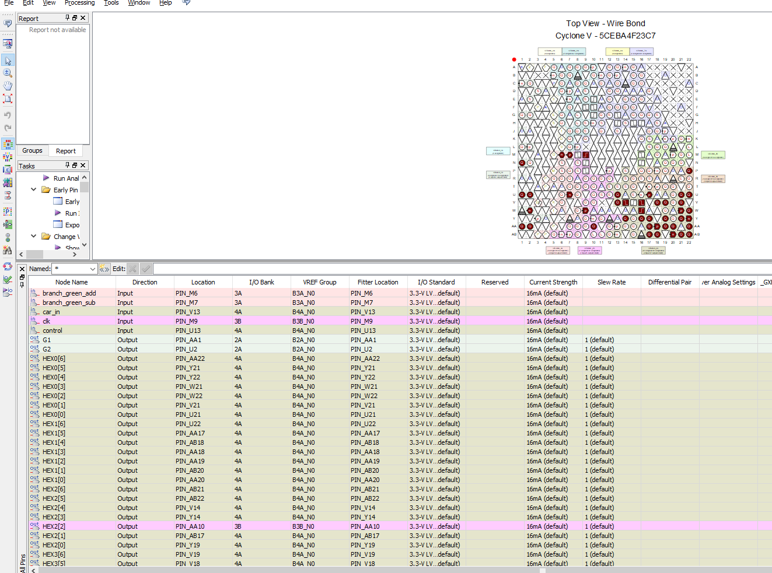
Task: Click Slew Rate column header
Action: (612, 282)
